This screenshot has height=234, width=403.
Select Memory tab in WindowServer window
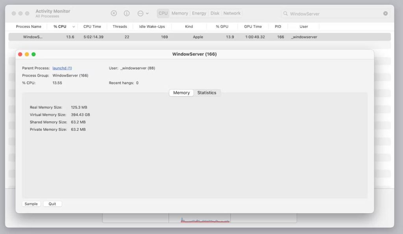(x=181, y=93)
